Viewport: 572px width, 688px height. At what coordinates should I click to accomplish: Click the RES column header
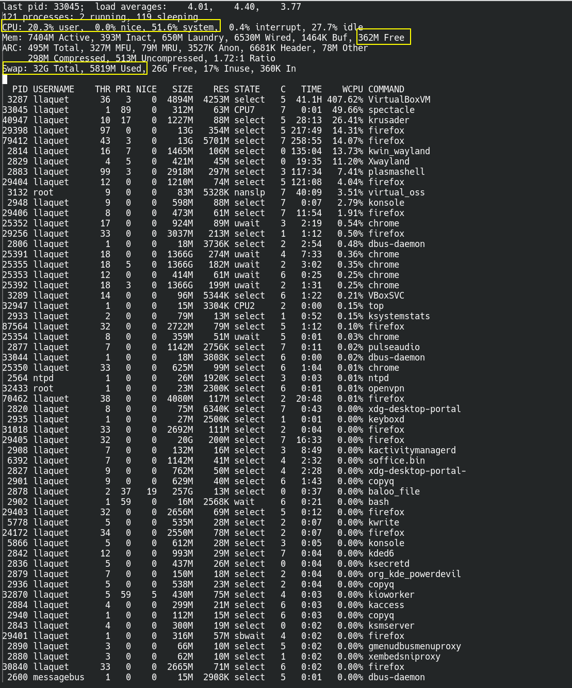click(220, 89)
